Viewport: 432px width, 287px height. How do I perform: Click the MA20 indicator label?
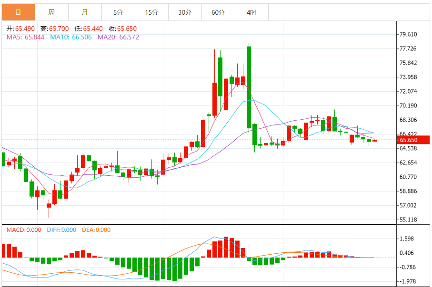[x=118, y=37]
